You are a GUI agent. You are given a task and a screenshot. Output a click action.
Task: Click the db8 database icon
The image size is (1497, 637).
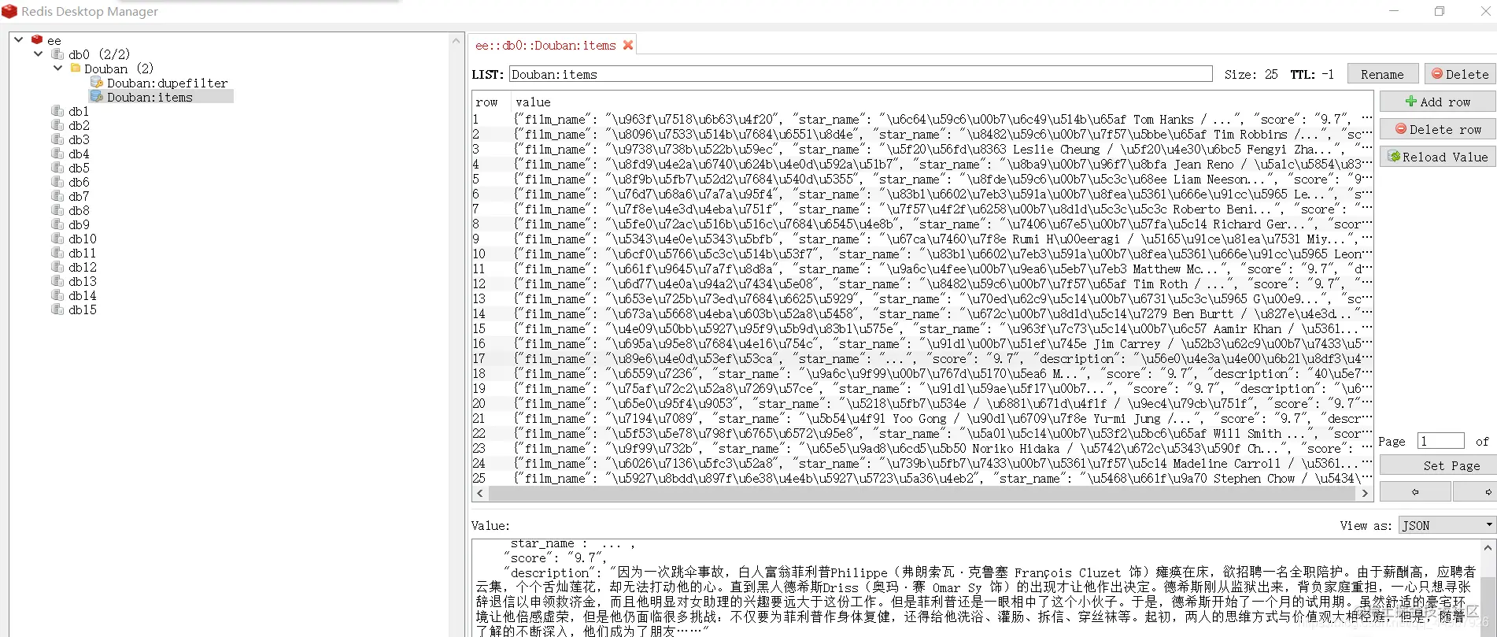(57, 210)
